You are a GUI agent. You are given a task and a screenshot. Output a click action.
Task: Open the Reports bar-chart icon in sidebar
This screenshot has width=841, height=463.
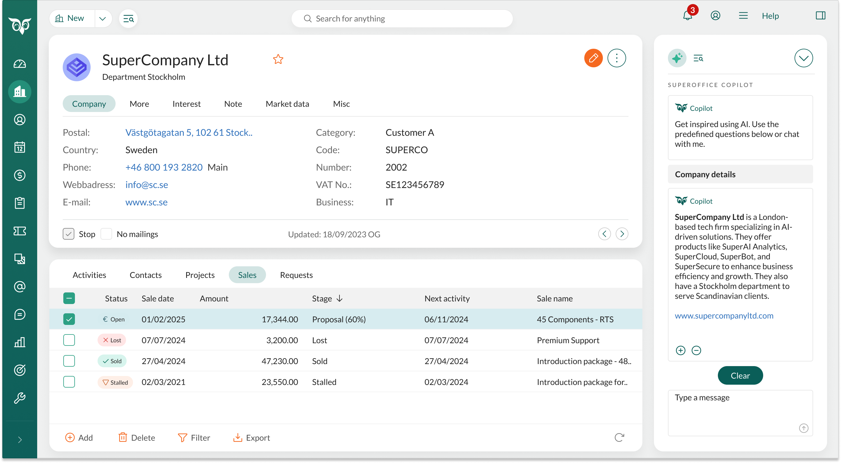coord(19,342)
